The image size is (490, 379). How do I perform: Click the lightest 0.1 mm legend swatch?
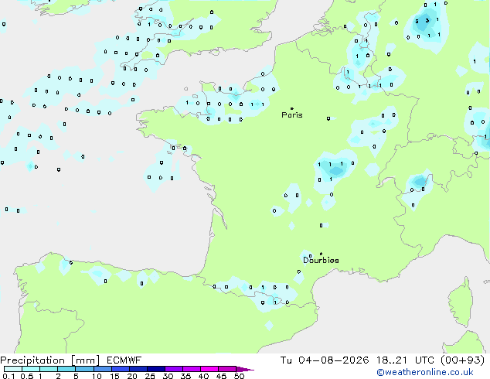point(13,369)
